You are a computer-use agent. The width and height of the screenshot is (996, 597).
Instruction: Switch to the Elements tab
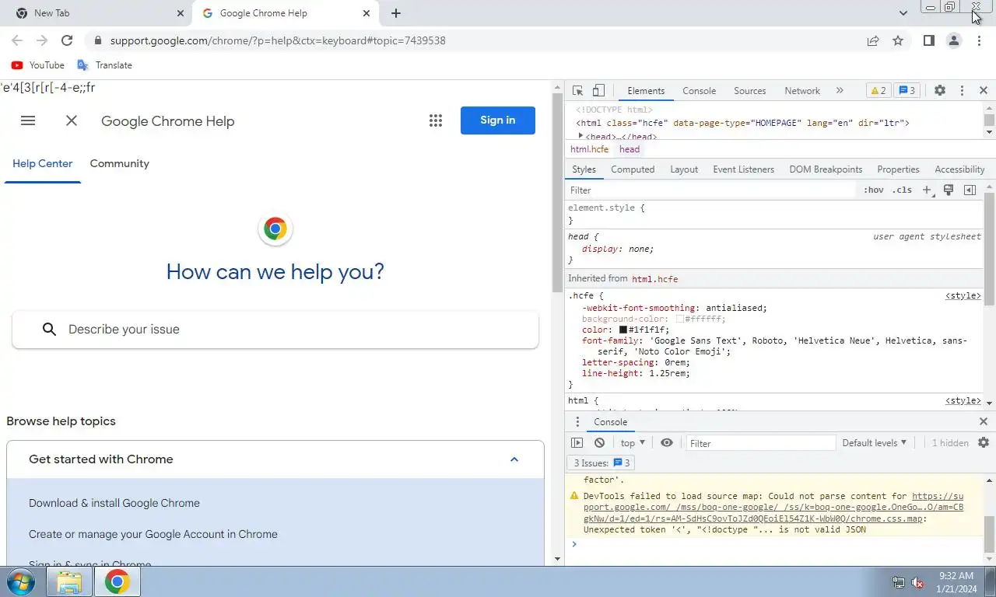click(x=646, y=91)
